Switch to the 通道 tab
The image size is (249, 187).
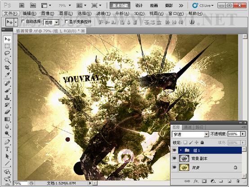point(187,127)
